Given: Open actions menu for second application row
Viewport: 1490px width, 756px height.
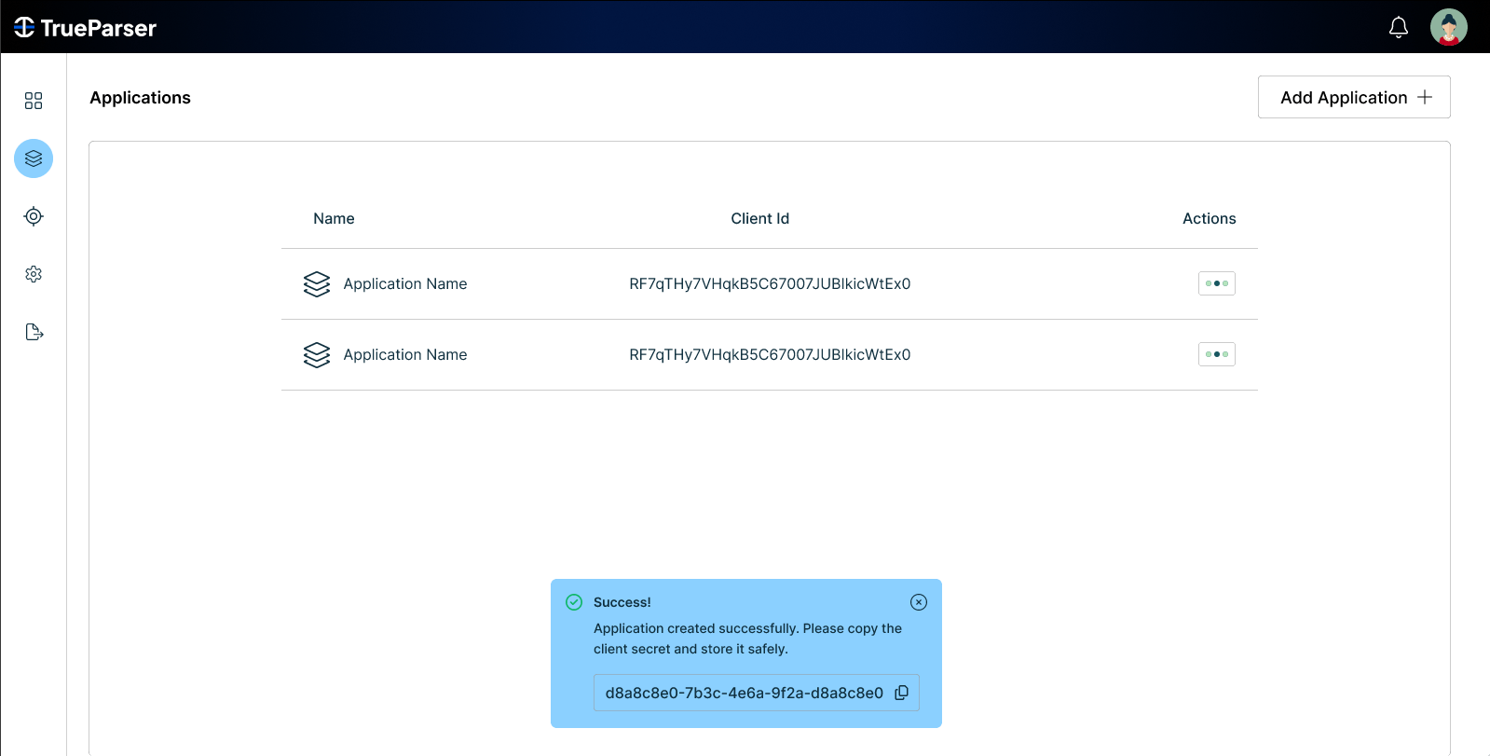Looking at the screenshot, I should 1216,354.
